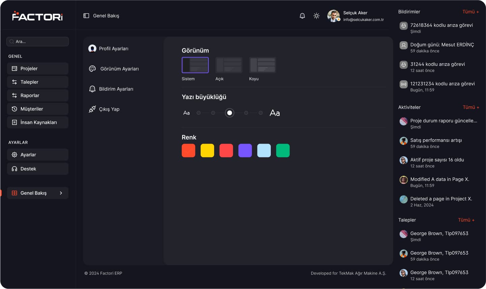The height and width of the screenshot is (289, 486).
Task: Focus the Ara... search field
Action: pyautogui.click(x=37, y=42)
